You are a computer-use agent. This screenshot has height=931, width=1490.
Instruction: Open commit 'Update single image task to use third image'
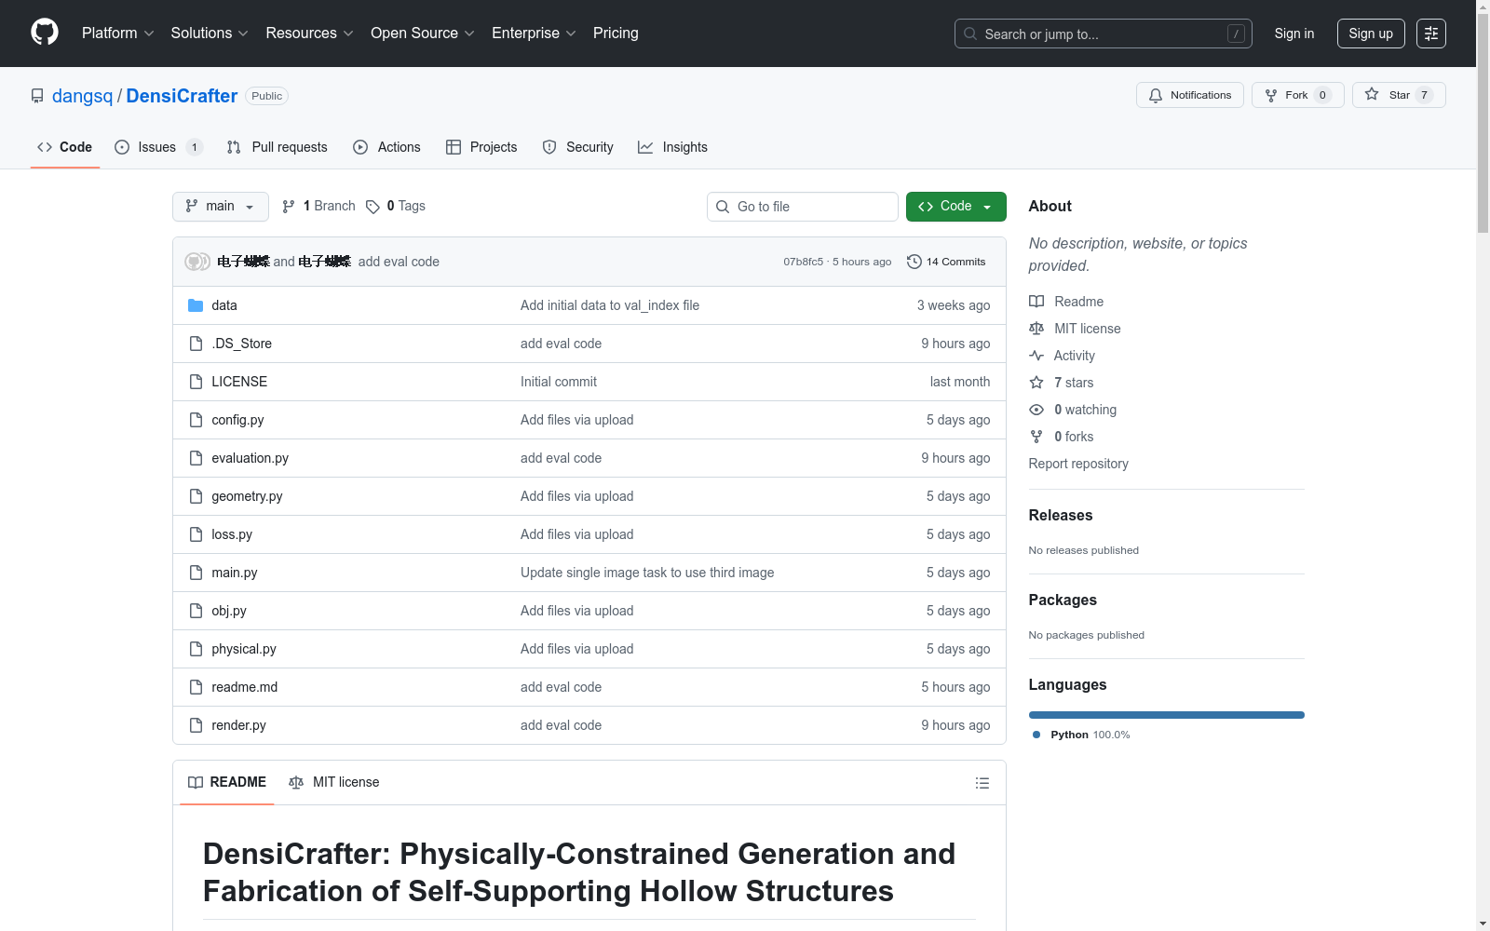coord(647,573)
